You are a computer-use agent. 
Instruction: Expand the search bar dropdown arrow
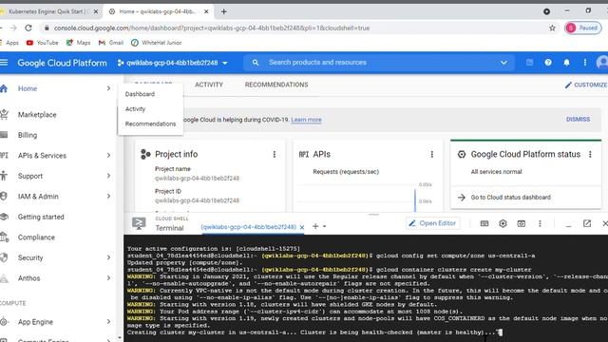coord(503,63)
